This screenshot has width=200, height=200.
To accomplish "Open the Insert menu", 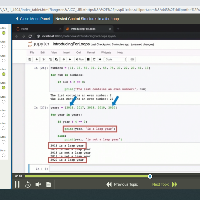I will tap(67, 52).
